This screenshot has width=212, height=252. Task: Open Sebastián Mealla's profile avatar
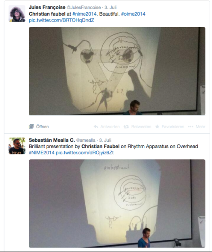click(x=17, y=146)
